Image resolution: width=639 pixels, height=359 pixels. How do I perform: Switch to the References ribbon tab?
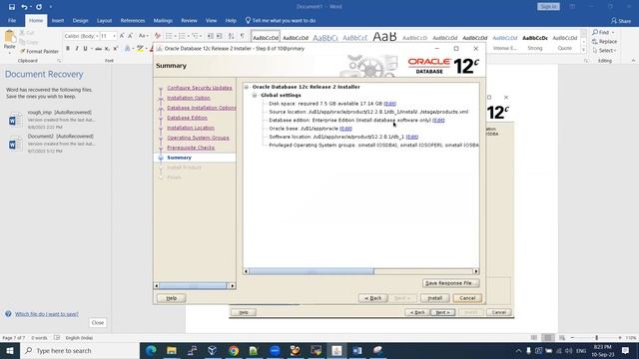[133, 20]
